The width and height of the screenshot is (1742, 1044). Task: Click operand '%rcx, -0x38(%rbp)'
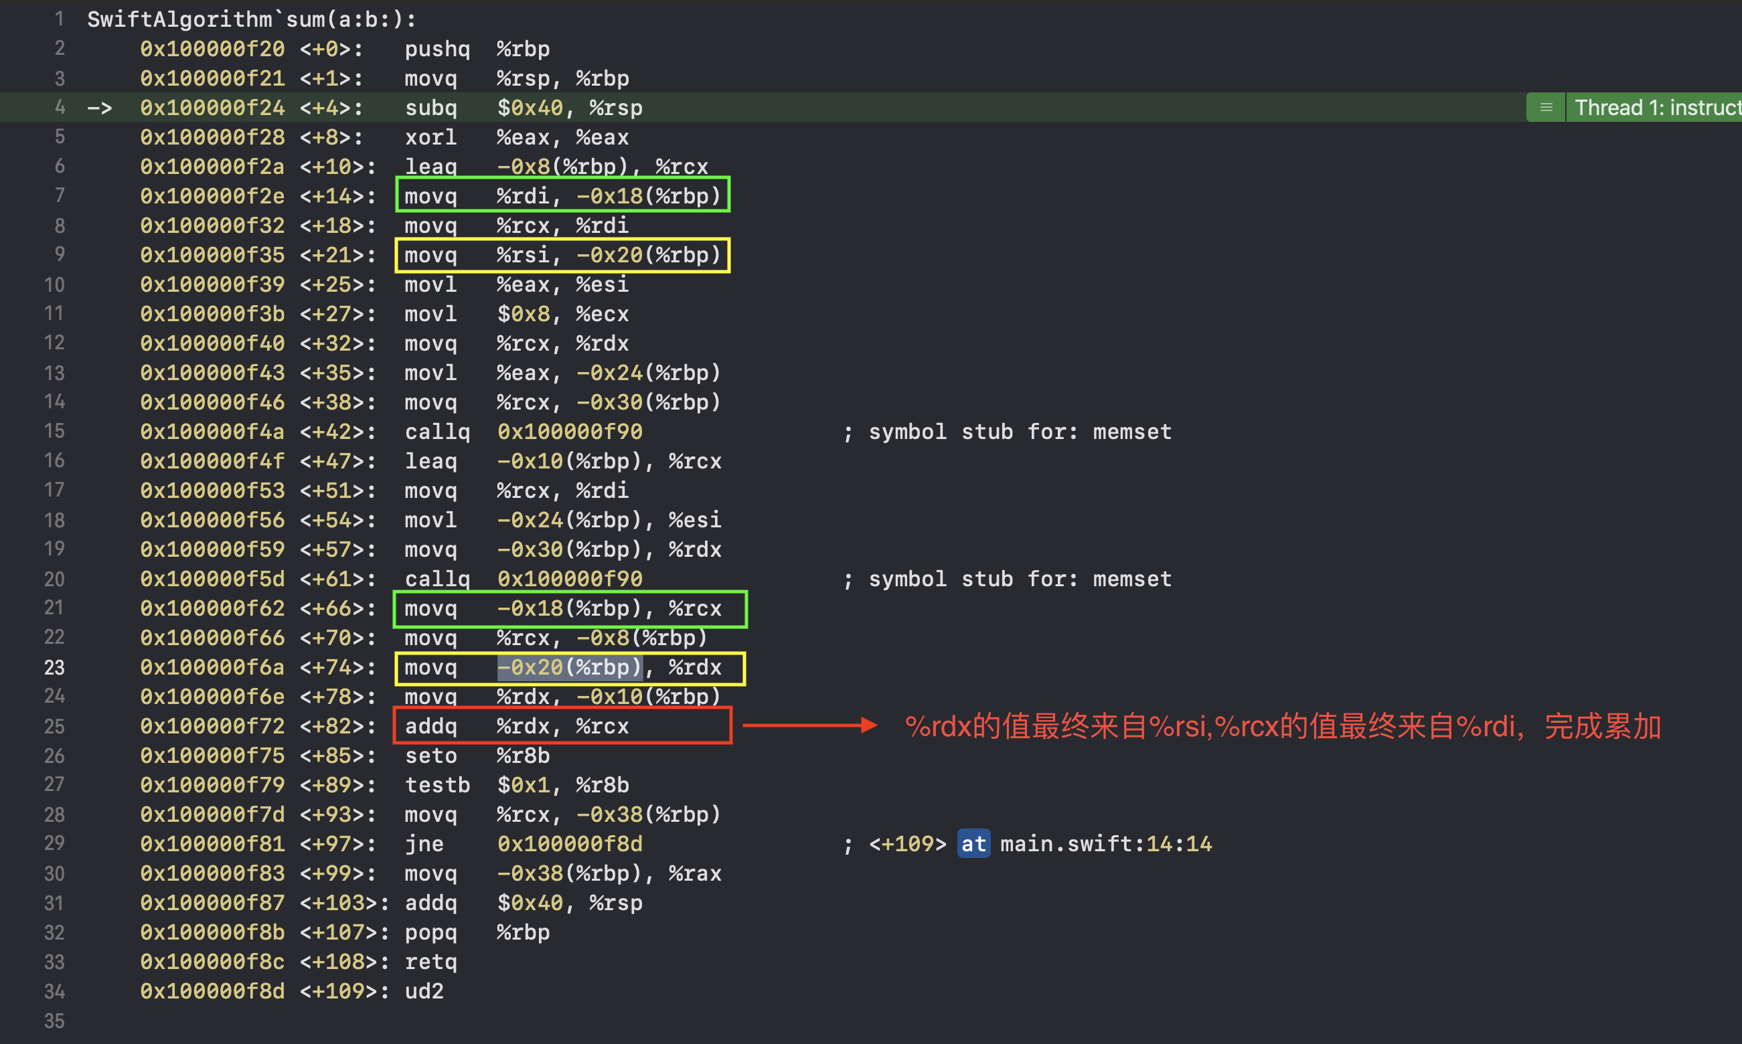[609, 814]
